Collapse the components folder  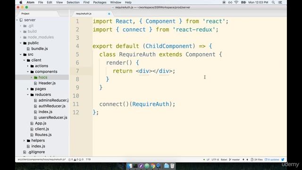(x=28, y=71)
